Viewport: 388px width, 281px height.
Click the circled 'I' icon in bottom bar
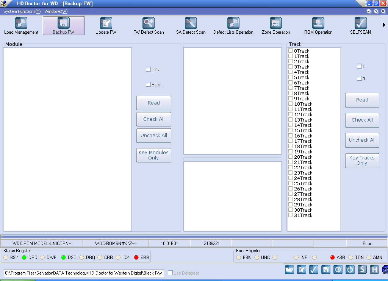click(x=338, y=269)
